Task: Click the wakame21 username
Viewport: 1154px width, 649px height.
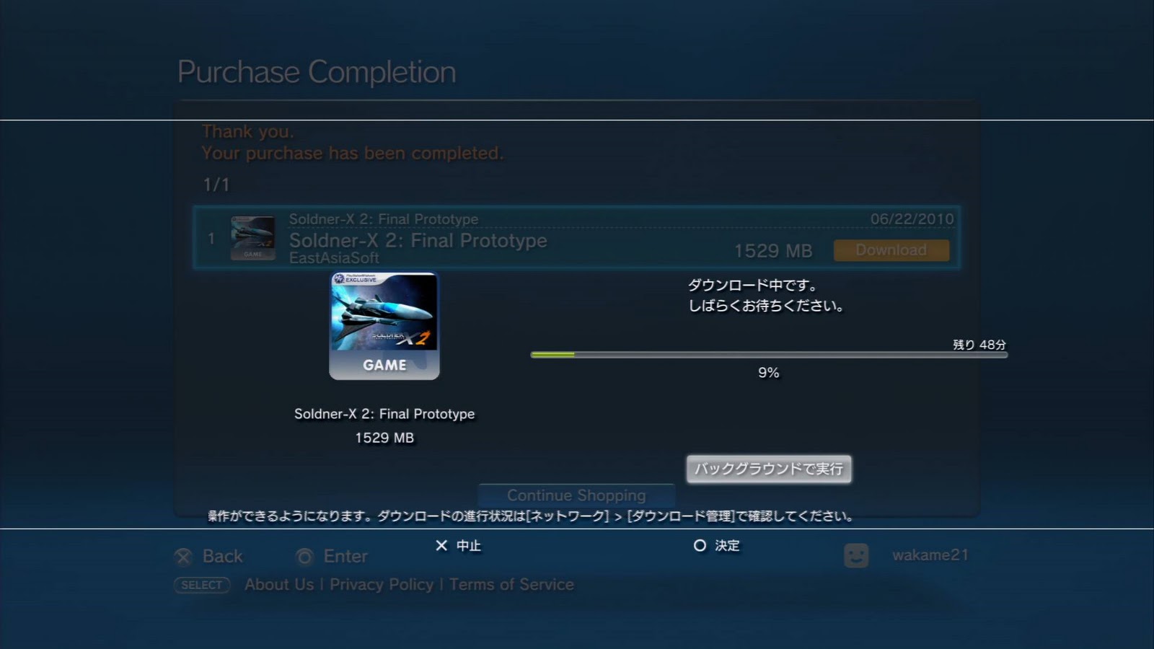Action: point(930,555)
